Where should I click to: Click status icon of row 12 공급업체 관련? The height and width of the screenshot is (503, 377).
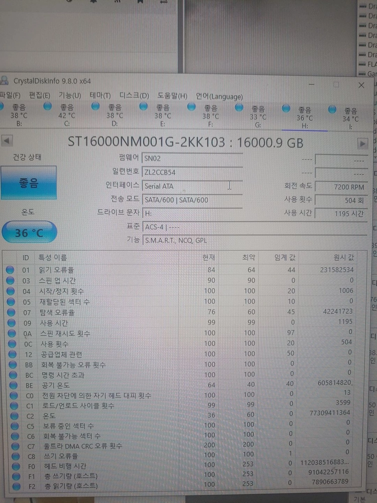coord(13,354)
